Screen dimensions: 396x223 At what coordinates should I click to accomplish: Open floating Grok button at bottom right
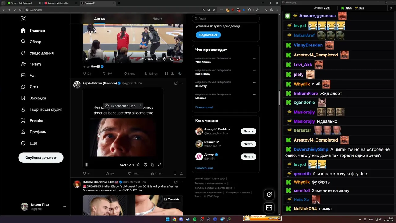pos(269,195)
